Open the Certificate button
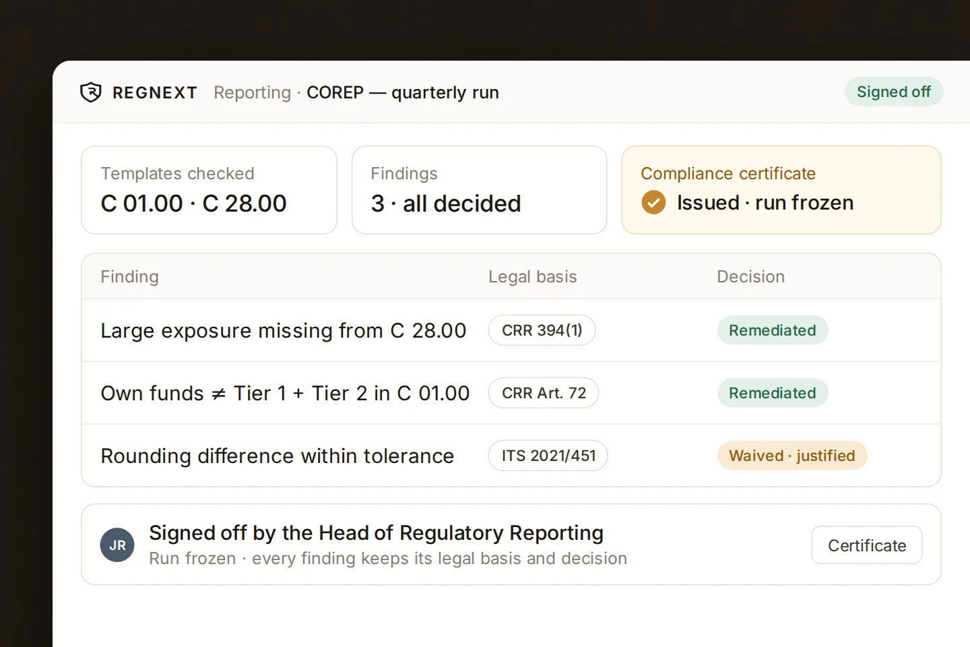This screenshot has height=647, width=970. [867, 545]
